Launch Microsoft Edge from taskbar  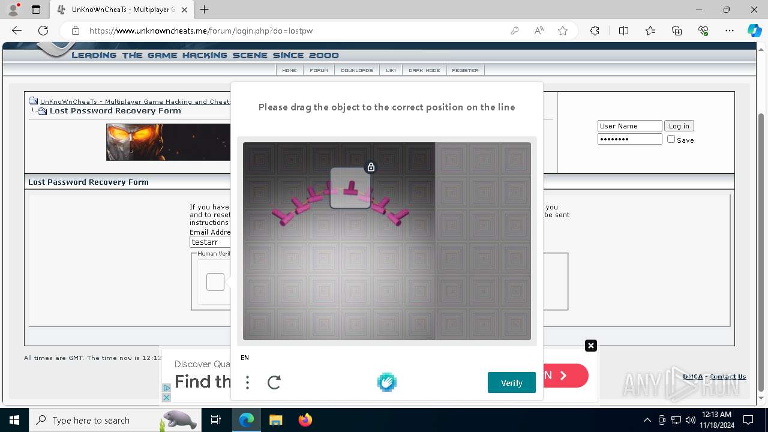click(x=247, y=420)
